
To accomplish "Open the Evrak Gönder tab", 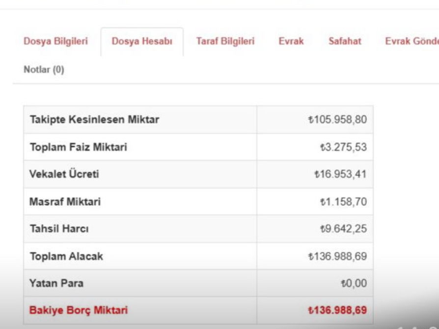I will pyautogui.click(x=412, y=41).
